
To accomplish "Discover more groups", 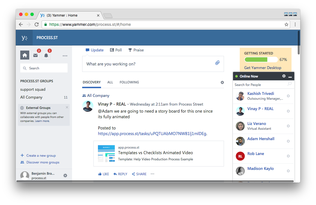I will pyautogui.click(x=40, y=162).
